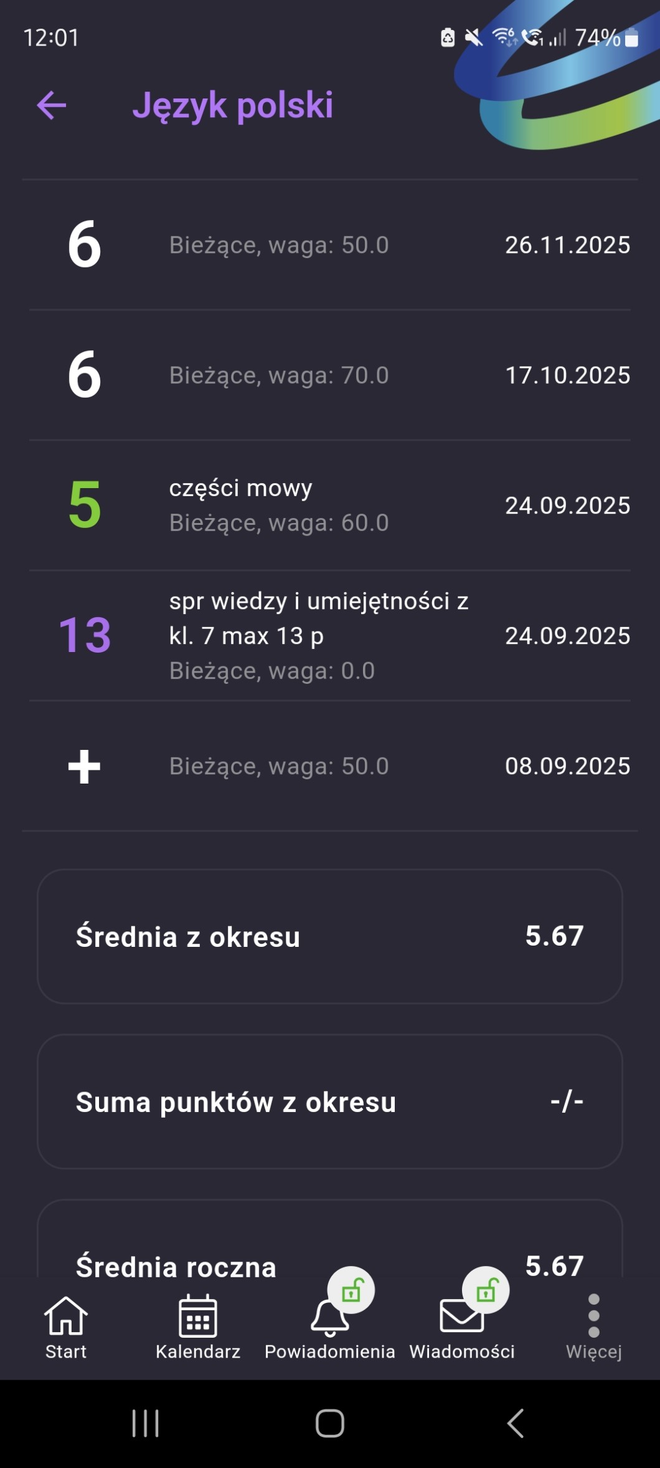
Task: Tap the Język polski page title
Action: (x=233, y=105)
